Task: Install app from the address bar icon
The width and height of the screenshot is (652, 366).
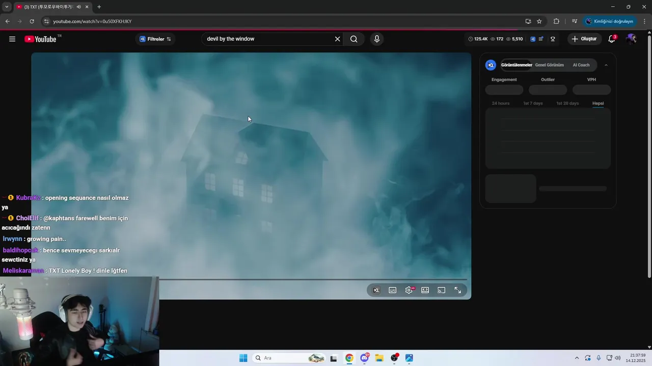Action: point(528,21)
